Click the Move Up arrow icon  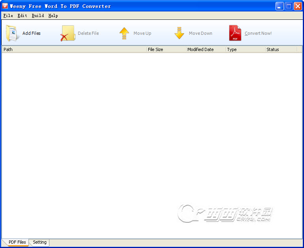tap(124, 33)
